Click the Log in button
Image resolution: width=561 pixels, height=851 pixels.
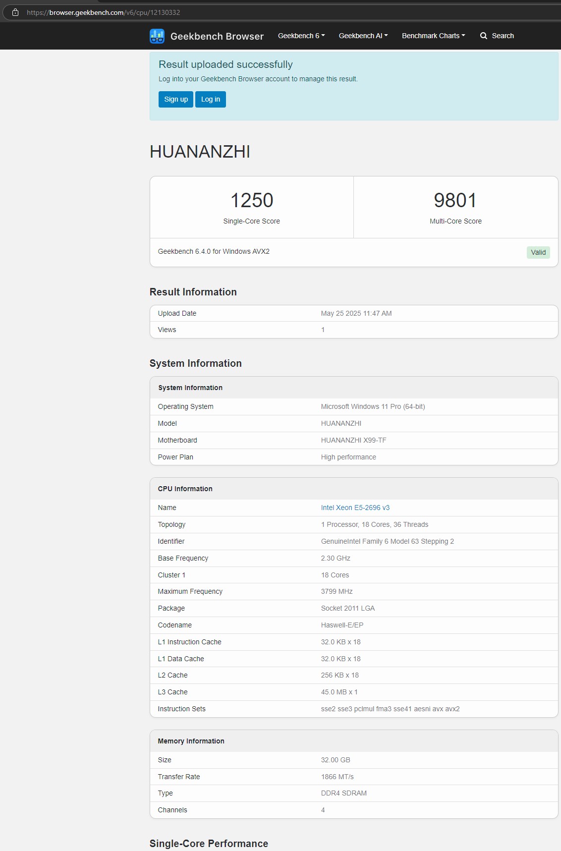pos(211,99)
